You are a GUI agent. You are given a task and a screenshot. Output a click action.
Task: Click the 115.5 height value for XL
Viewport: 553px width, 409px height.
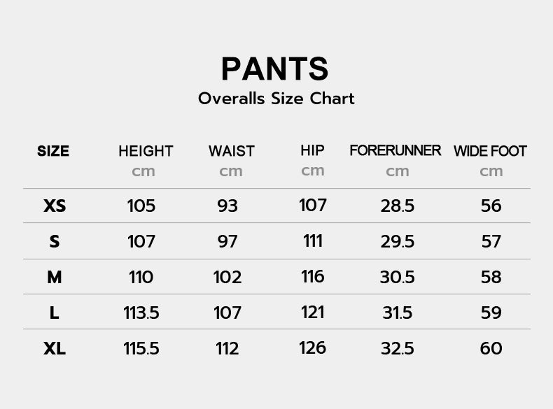click(141, 349)
